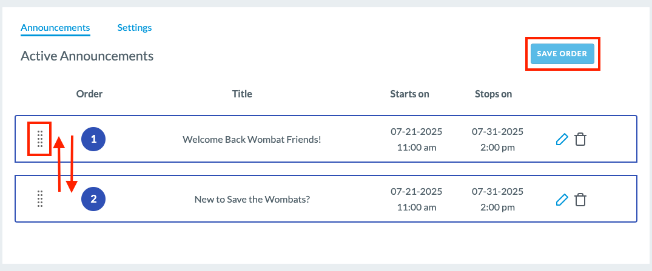Click the Order column header

(x=89, y=94)
